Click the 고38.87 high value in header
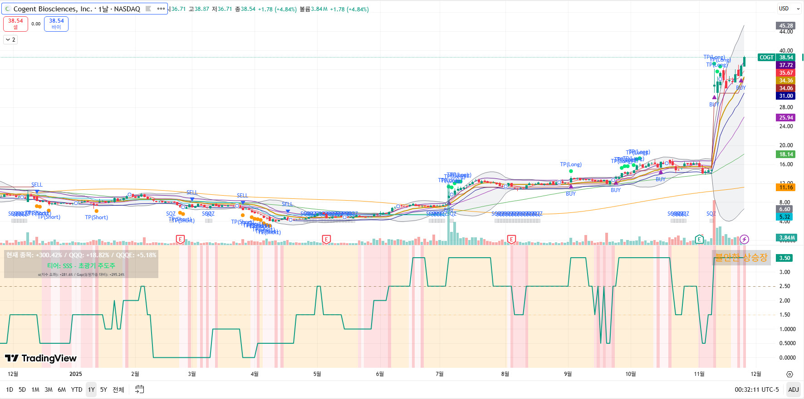Viewport: 804px width, 399px height. point(199,9)
